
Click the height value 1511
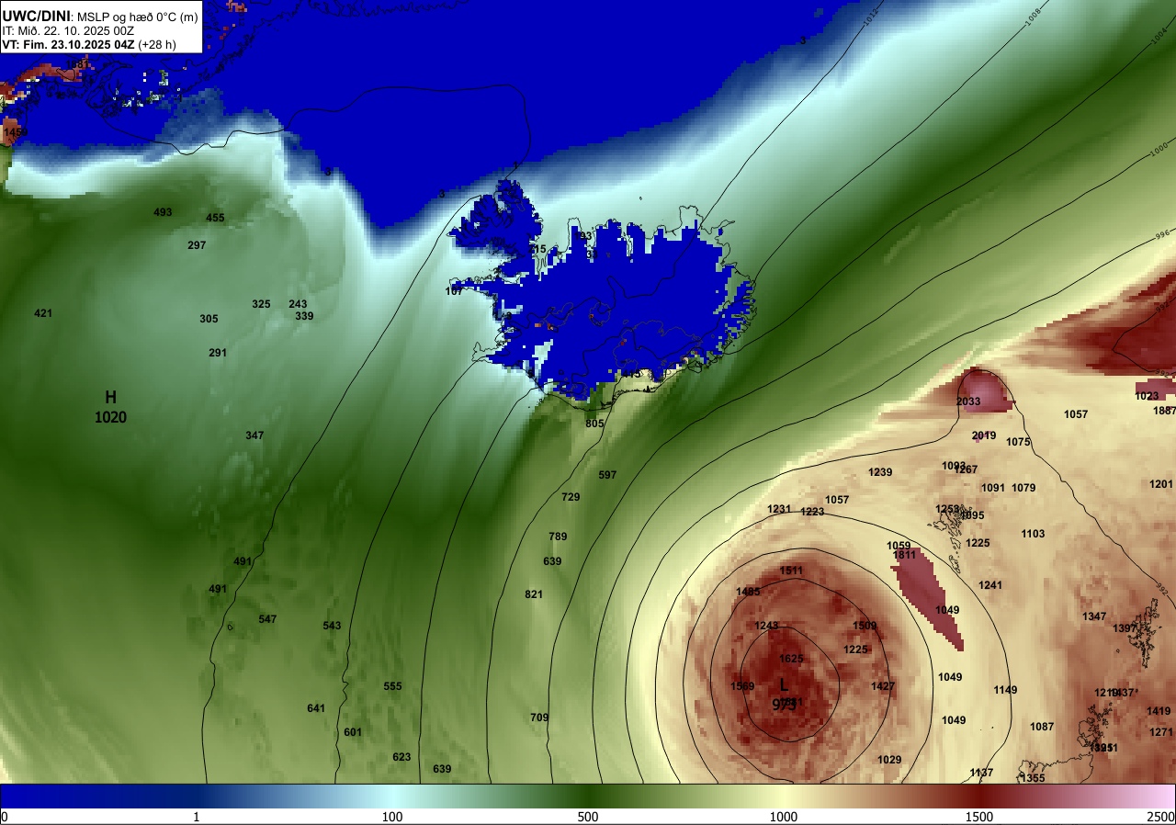pos(791,571)
